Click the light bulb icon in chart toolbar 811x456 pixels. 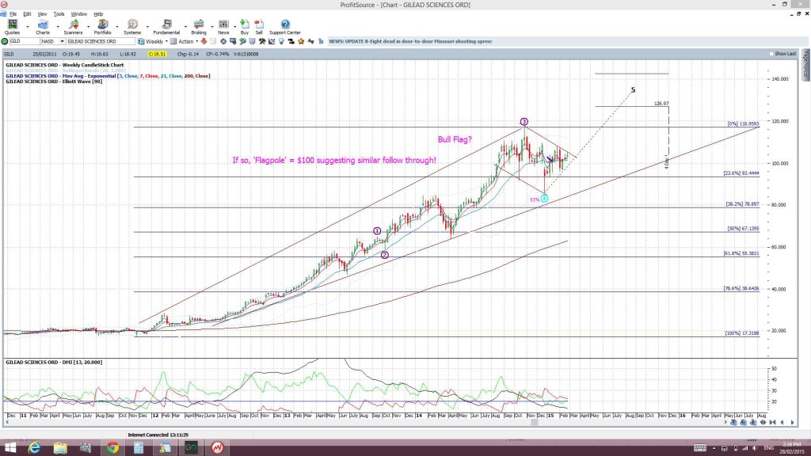click(x=281, y=41)
